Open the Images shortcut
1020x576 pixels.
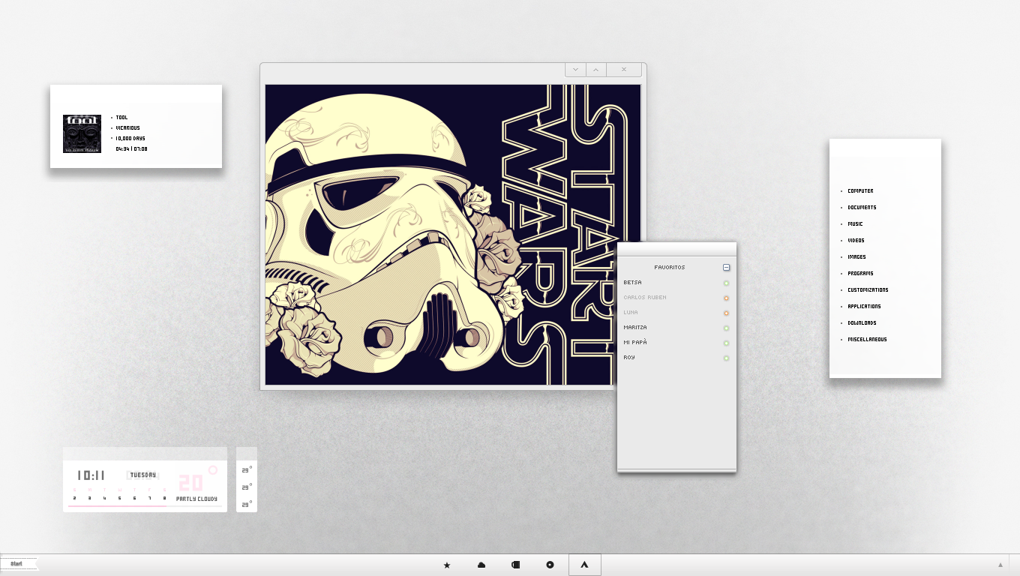coord(856,257)
